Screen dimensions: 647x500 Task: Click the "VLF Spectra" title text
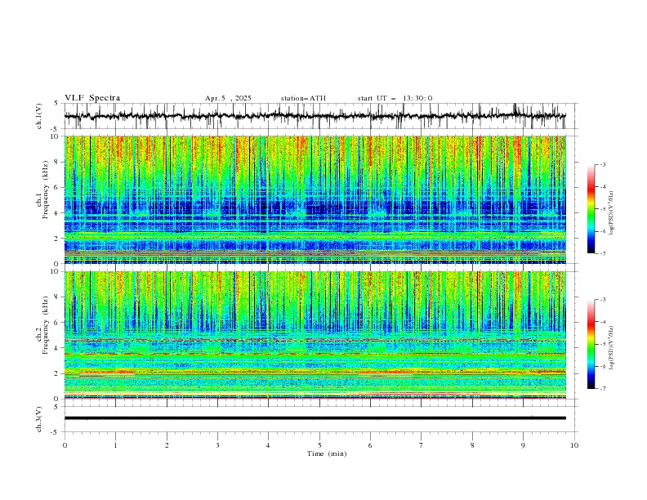(x=92, y=98)
